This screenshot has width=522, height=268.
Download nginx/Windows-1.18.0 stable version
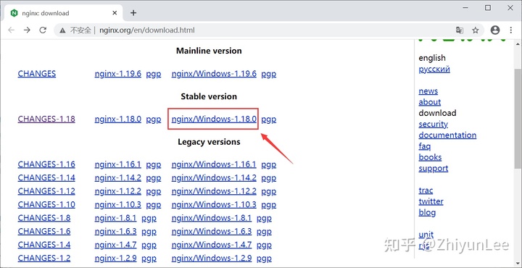click(214, 119)
